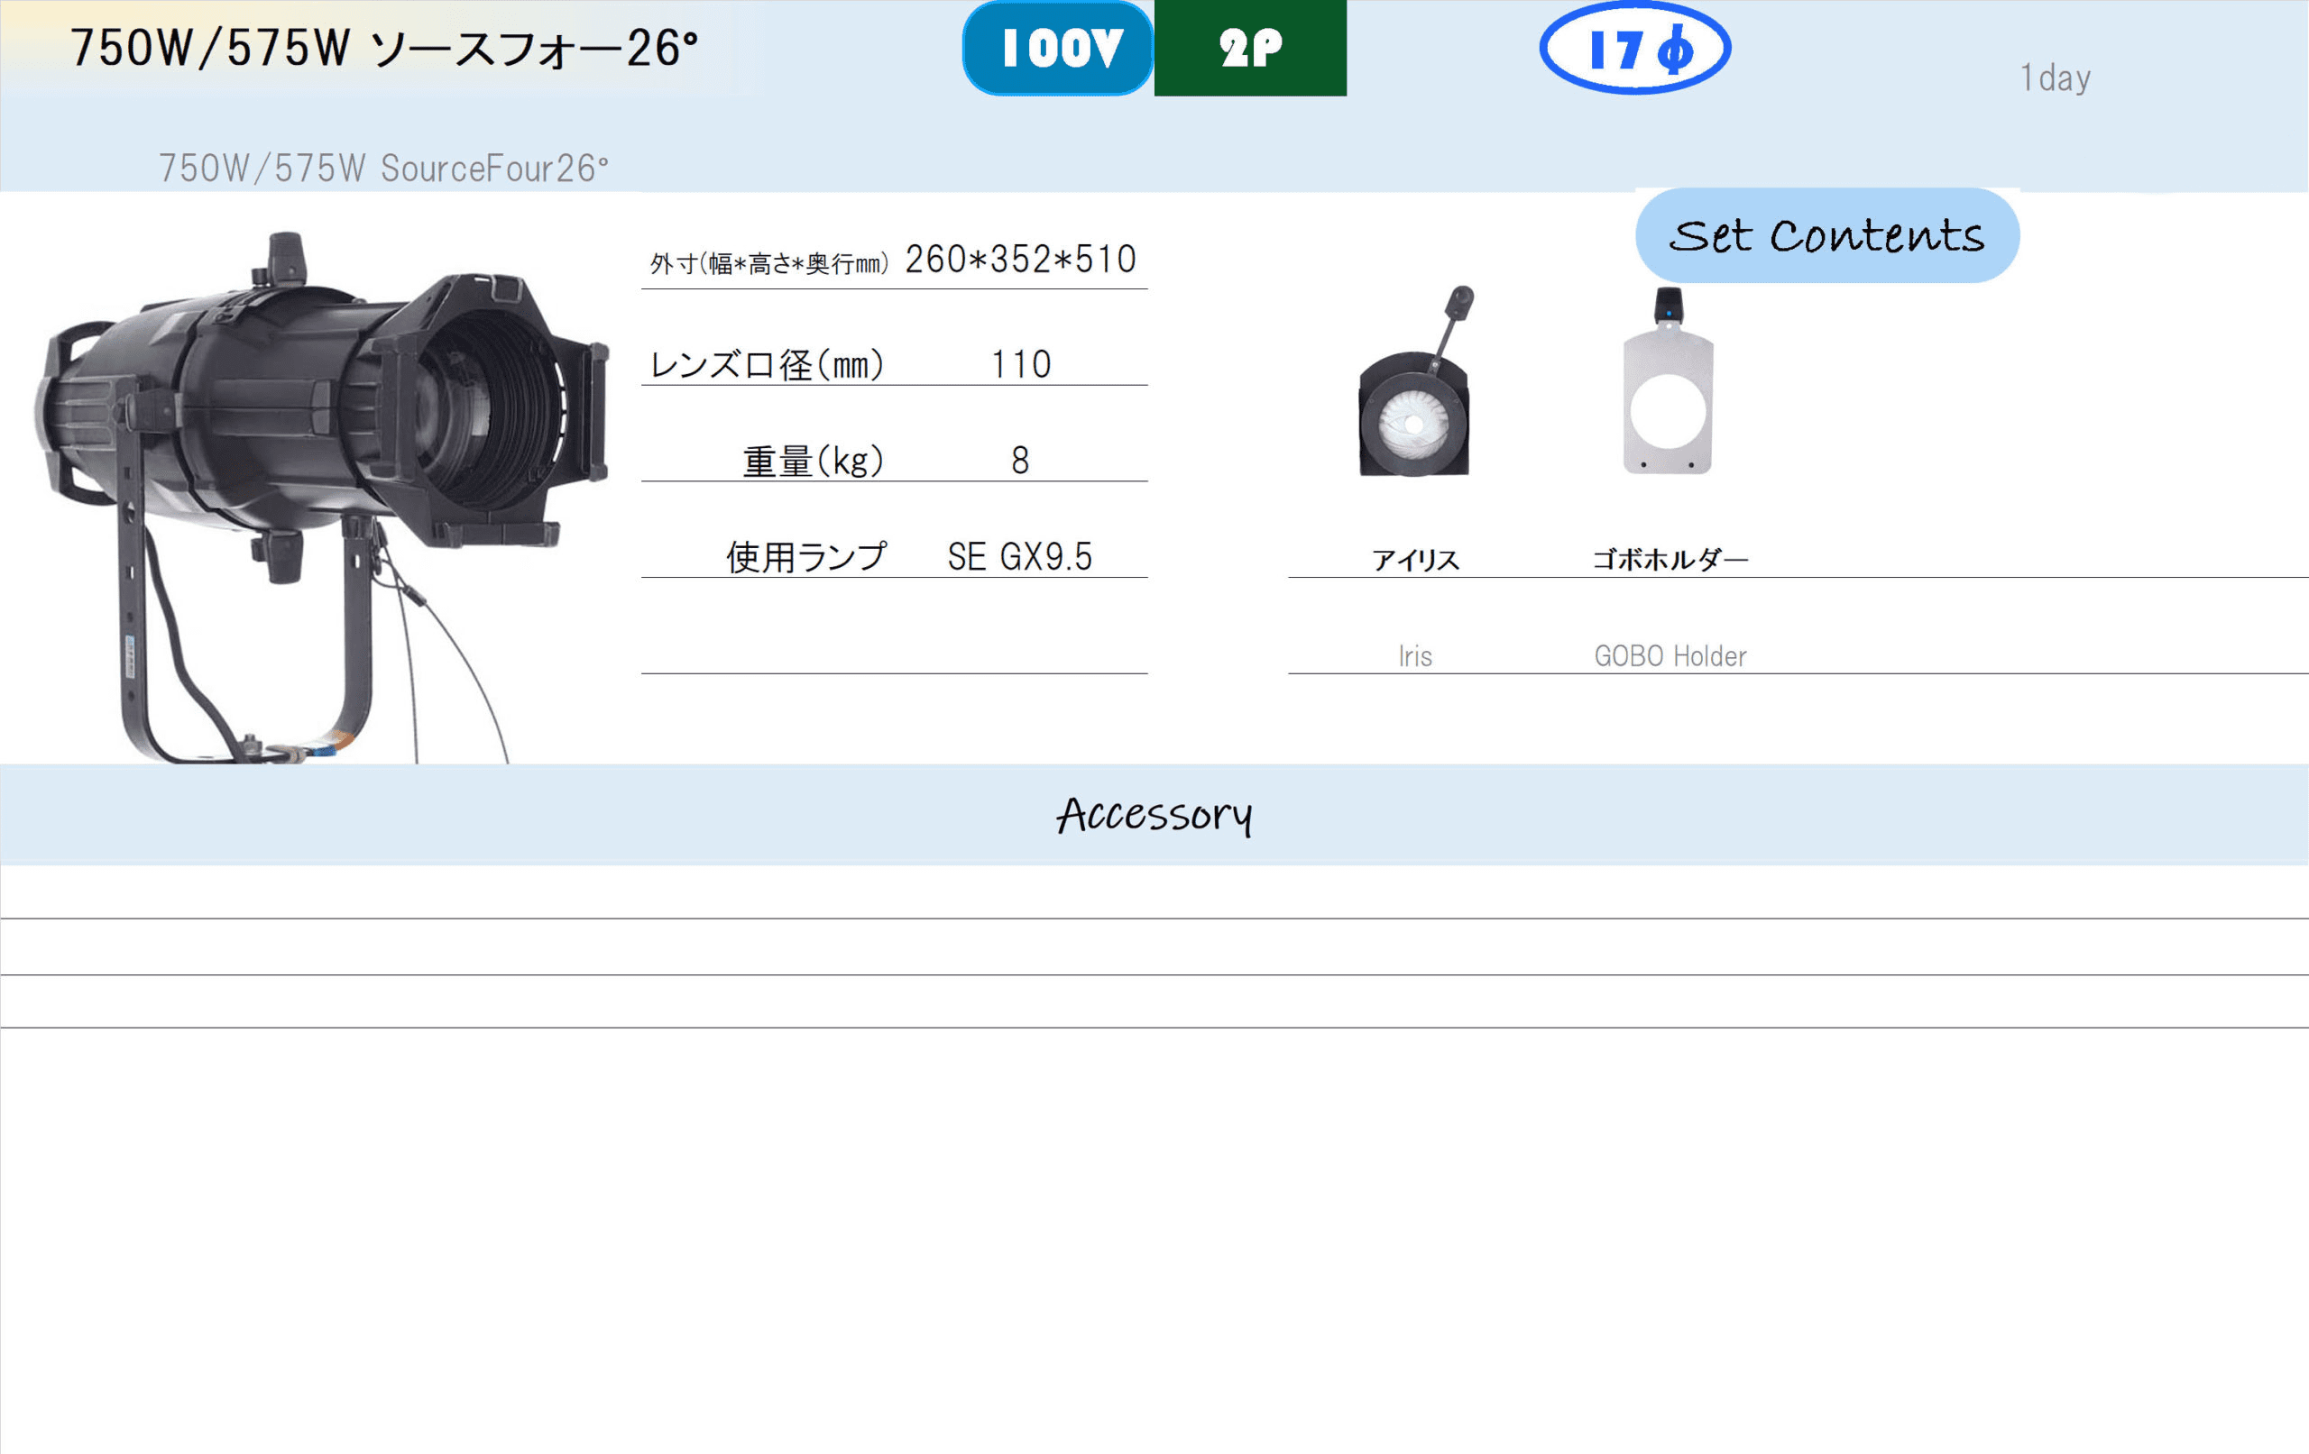
Task: Click the 1day rental period text
Action: pyautogui.click(x=2055, y=78)
